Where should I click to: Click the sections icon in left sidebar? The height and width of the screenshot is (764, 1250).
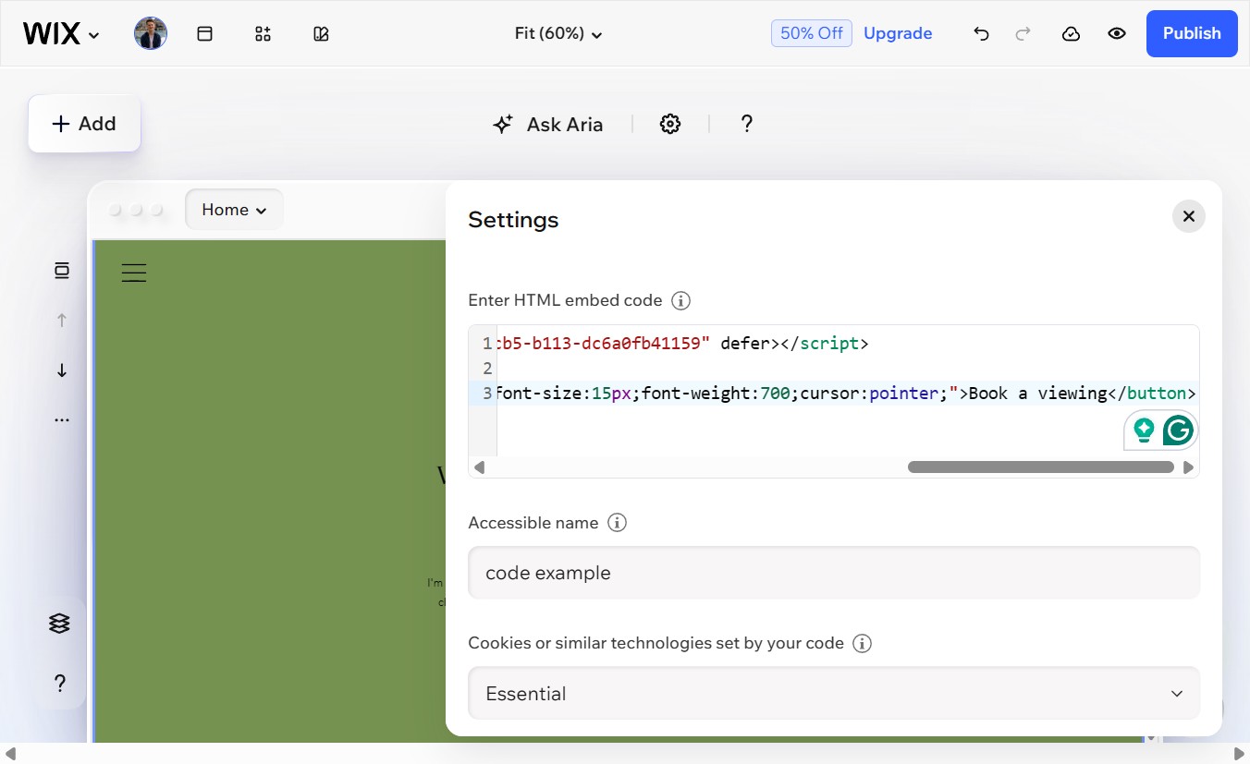(62, 271)
